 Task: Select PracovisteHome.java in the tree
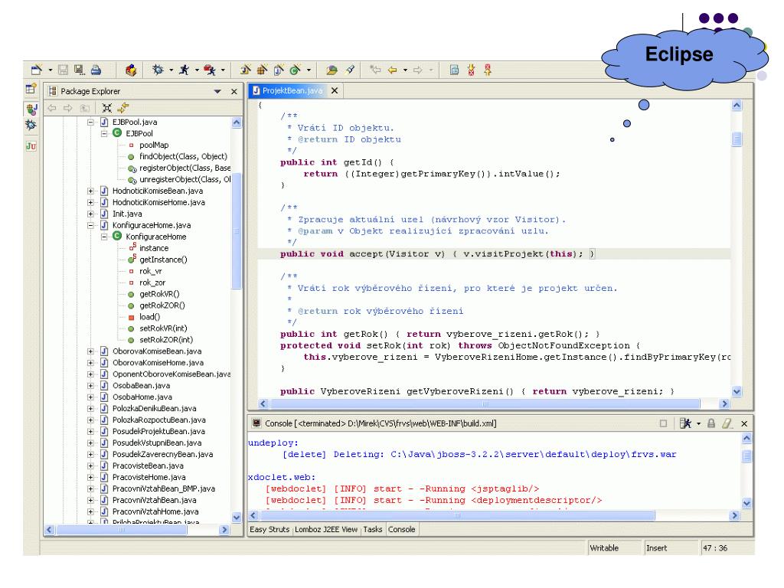[149, 478]
